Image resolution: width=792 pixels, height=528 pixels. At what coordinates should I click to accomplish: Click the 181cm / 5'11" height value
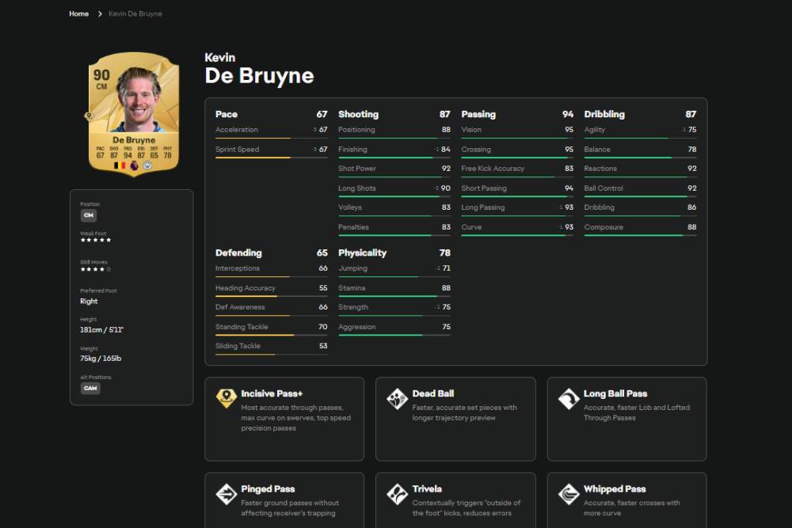[101, 330]
